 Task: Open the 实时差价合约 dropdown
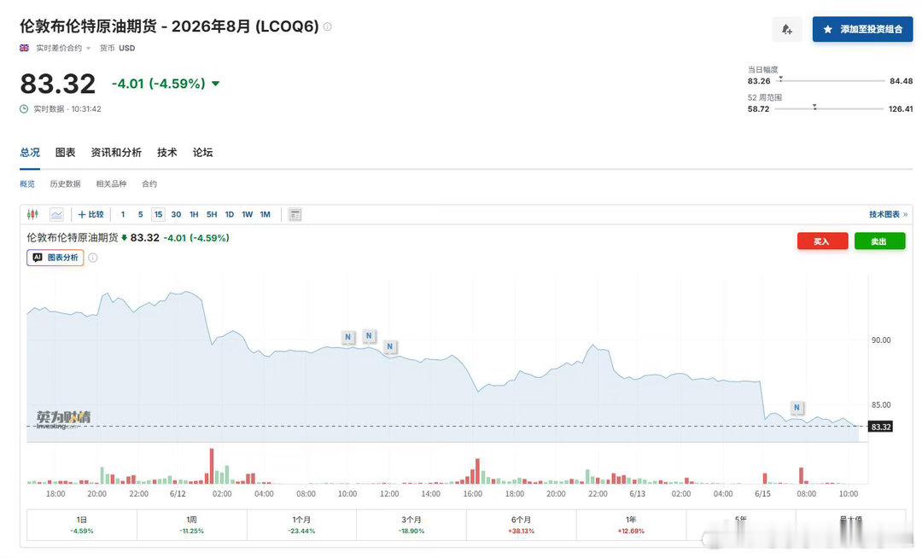click(63, 48)
